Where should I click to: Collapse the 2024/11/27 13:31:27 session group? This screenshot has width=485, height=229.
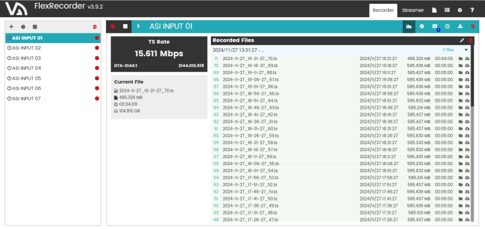(x=466, y=50)
